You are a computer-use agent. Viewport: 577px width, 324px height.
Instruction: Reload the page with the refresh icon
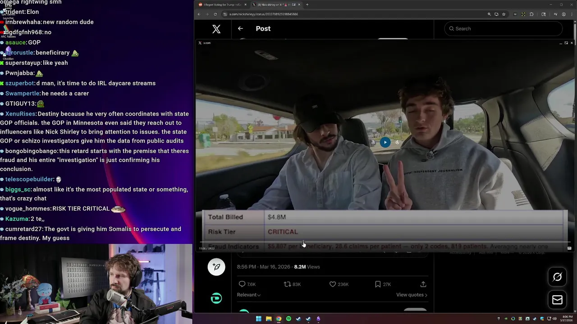pyautogui.click(x=215, y=14)
